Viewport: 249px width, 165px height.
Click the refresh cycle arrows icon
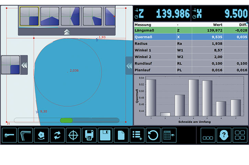57,135
